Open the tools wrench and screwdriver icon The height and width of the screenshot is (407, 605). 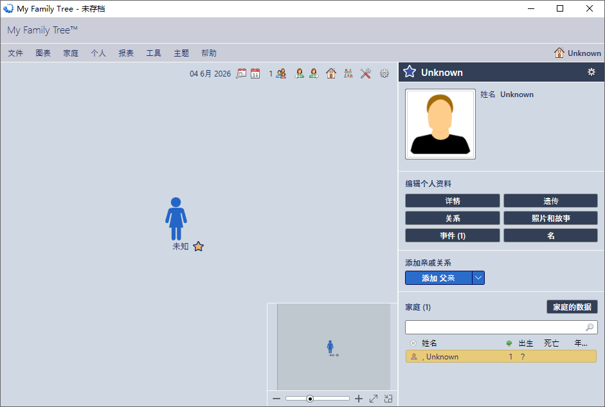(365, 73)
